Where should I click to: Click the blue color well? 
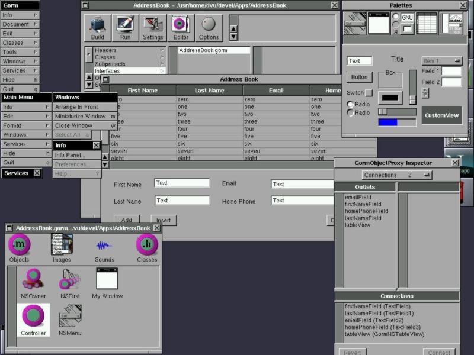coord(397,122)
